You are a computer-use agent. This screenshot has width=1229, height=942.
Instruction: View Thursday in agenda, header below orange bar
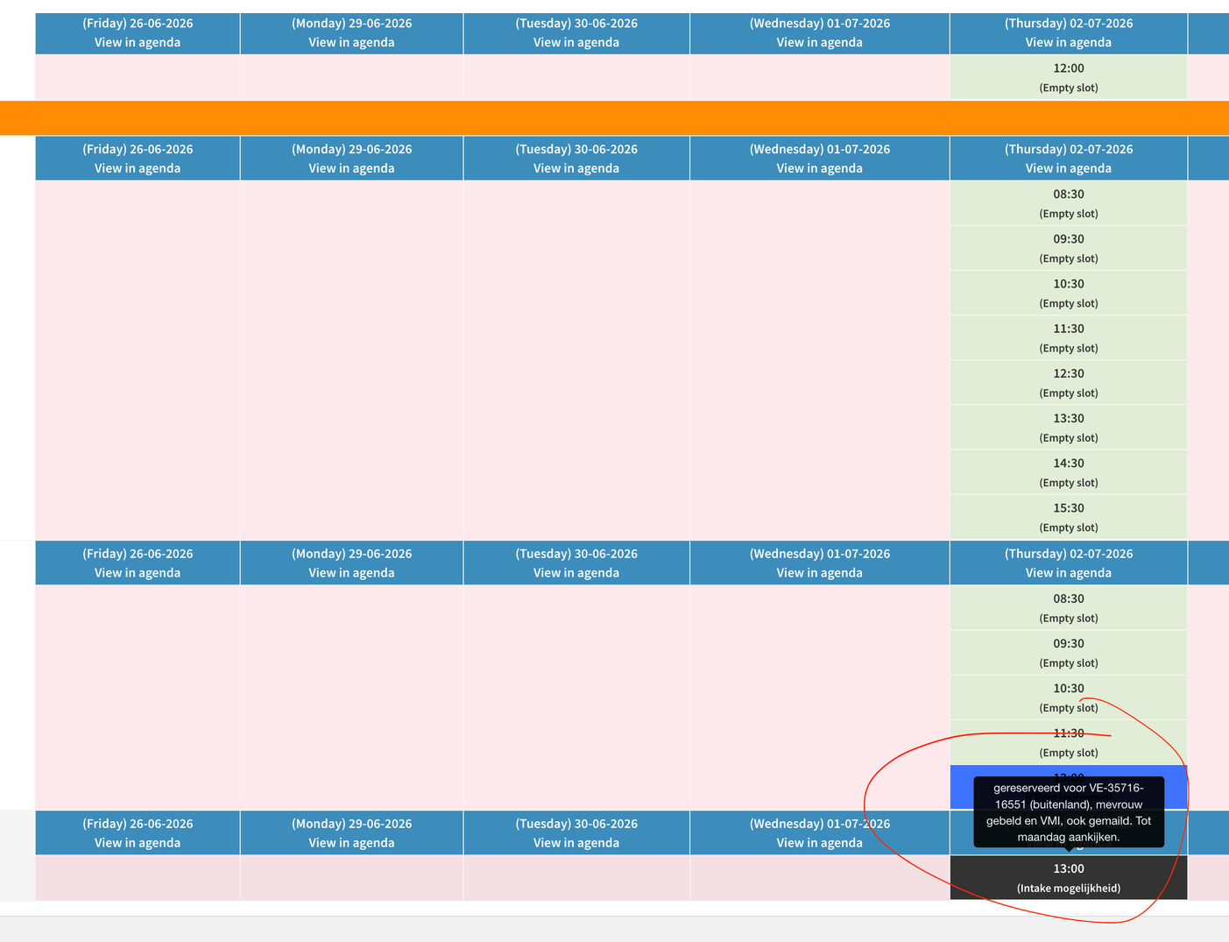pyautogui.click(x=1068, y=168)
